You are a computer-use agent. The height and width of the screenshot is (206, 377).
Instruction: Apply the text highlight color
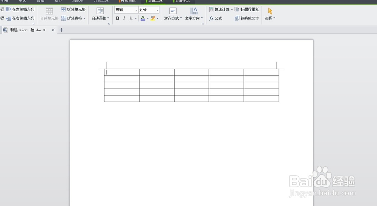(153, 18)
